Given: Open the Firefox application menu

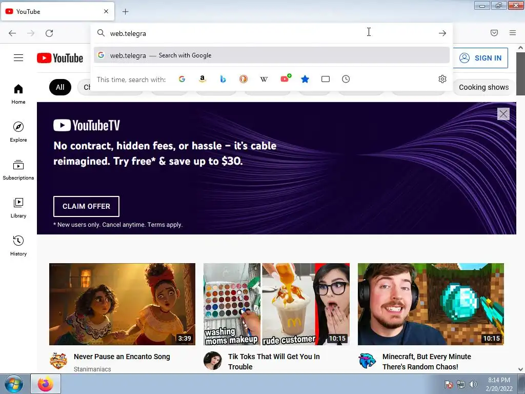Looking at the screenshot, I should (x=513, y=33).
